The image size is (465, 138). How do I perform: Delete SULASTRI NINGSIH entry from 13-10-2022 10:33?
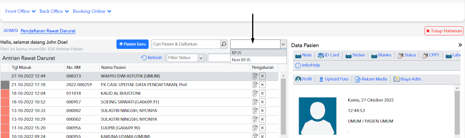[x=263, y=111]
